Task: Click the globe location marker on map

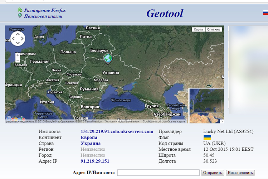Action: click(x=108, y=59)
